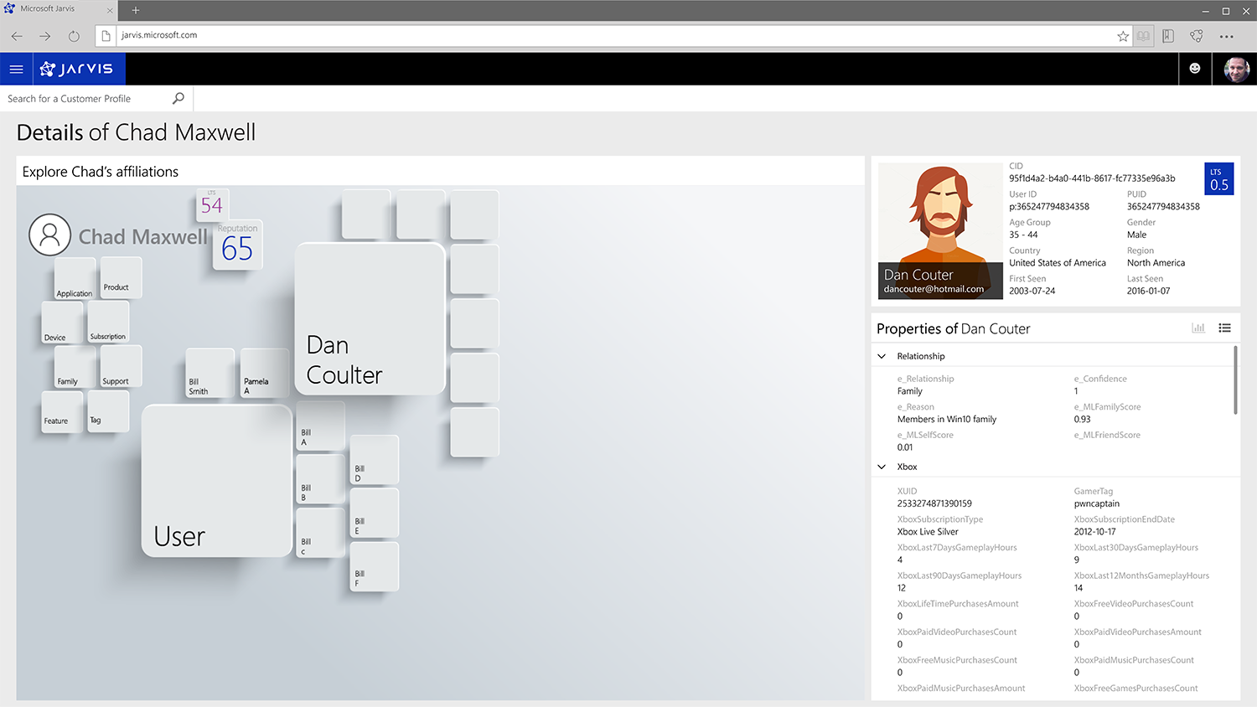Select the Tag tile
Viewport: 1257px width, 707px height.
tap(108, 410)
